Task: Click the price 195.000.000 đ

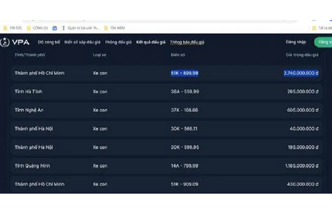Action: point(303,147)
